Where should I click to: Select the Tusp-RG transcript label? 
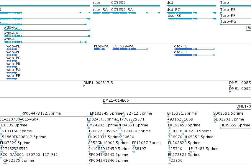click(x=228, y=22)
